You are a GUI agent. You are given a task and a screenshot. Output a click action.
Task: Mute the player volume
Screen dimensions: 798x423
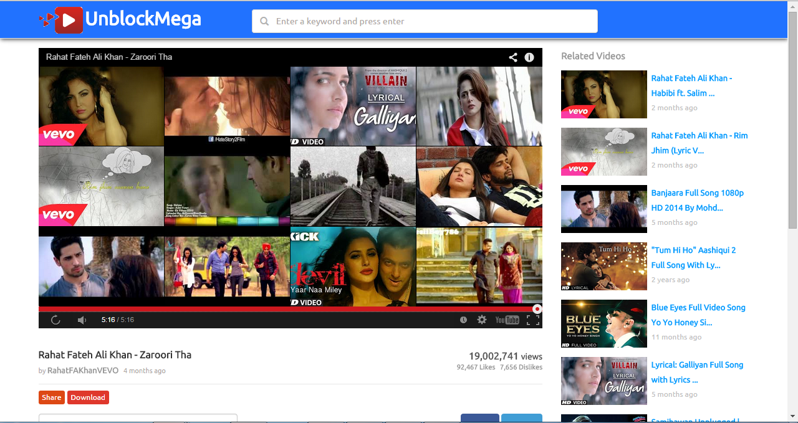coord(82,320)
